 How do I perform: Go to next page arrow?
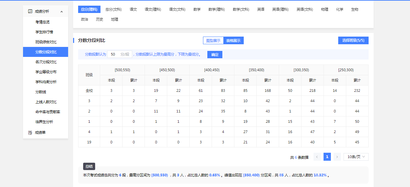tap(337, 157)
